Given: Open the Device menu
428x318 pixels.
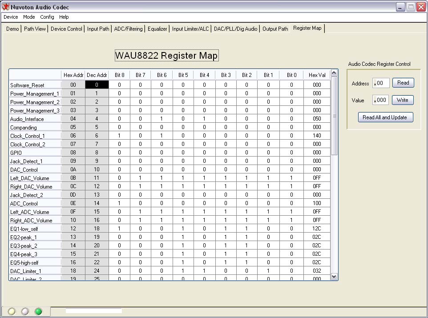Looking at the screenshot, I should [x=11, y=17].
